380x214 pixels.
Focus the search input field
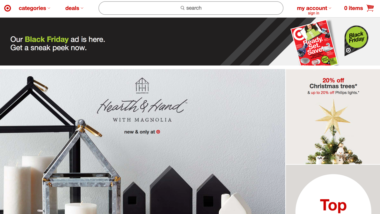pos(191,8)
